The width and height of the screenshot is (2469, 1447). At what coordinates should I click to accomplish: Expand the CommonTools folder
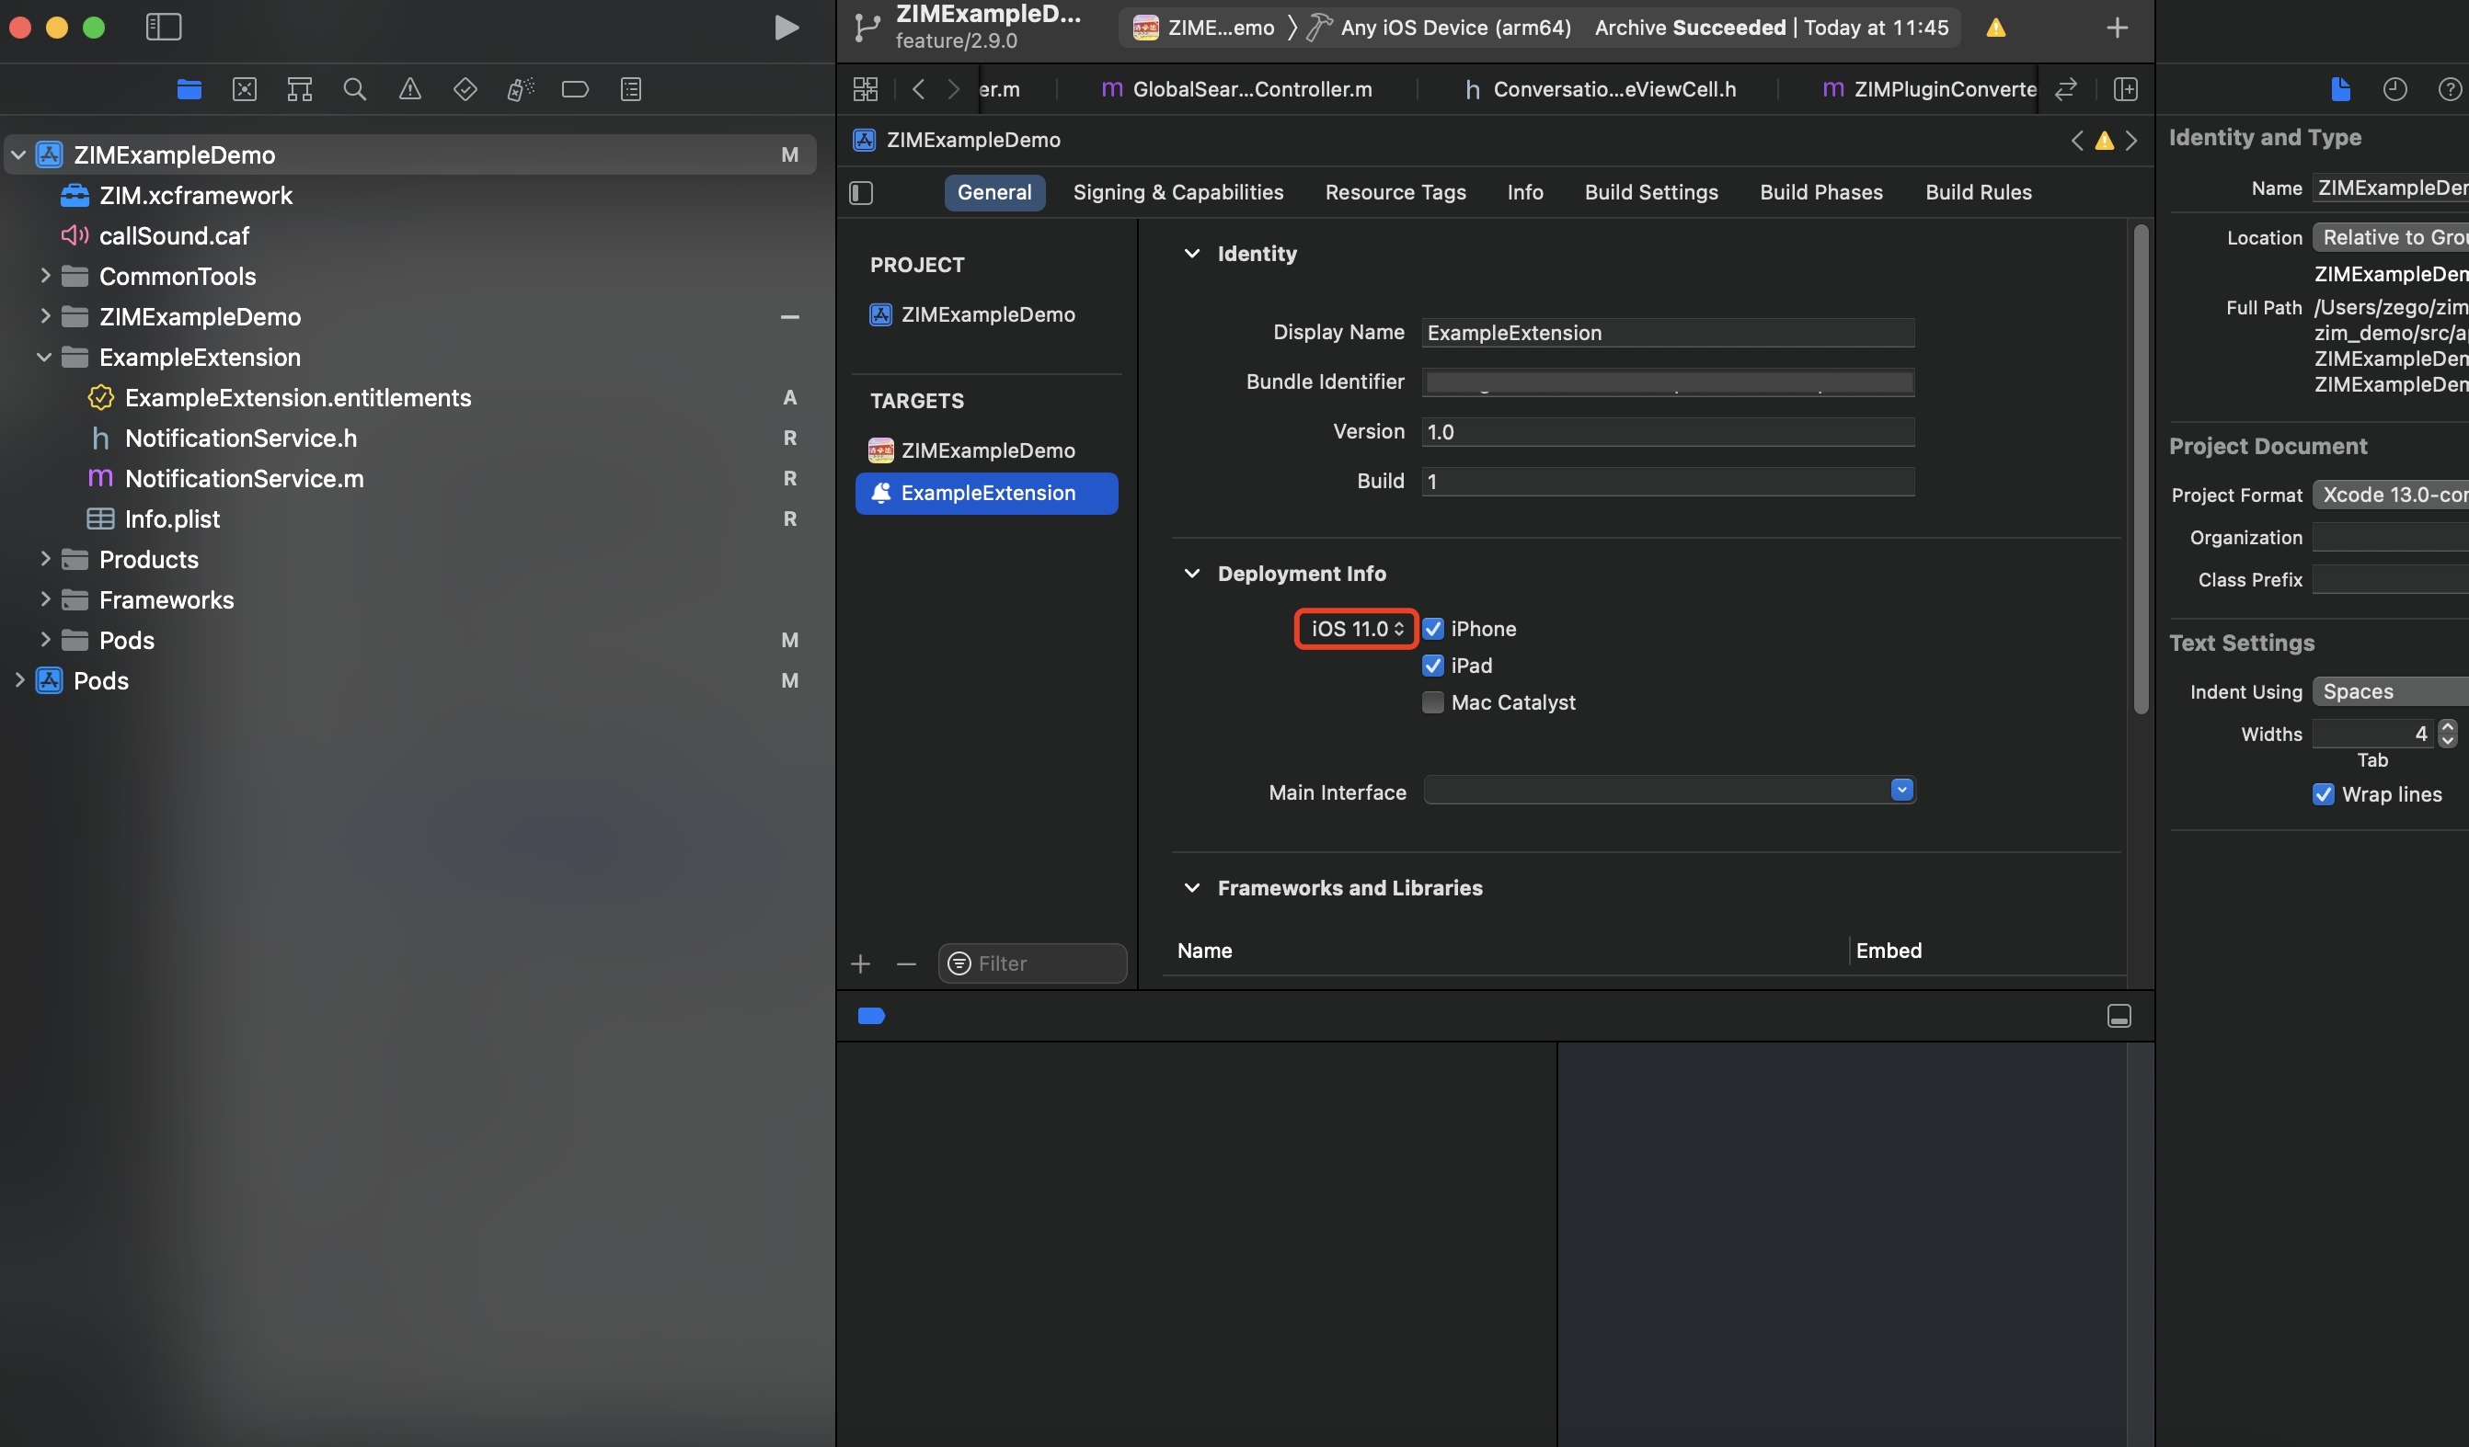click(44, 276)
